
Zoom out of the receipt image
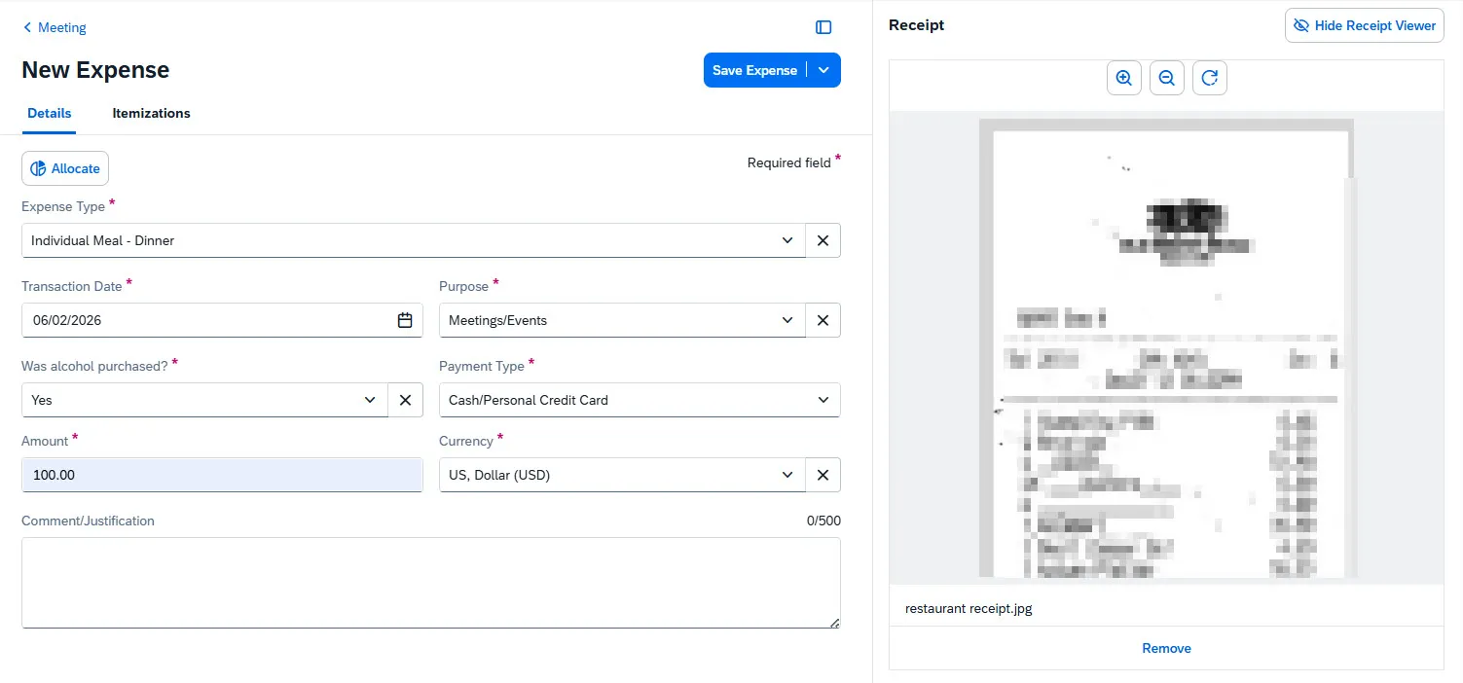(1166, 78)
